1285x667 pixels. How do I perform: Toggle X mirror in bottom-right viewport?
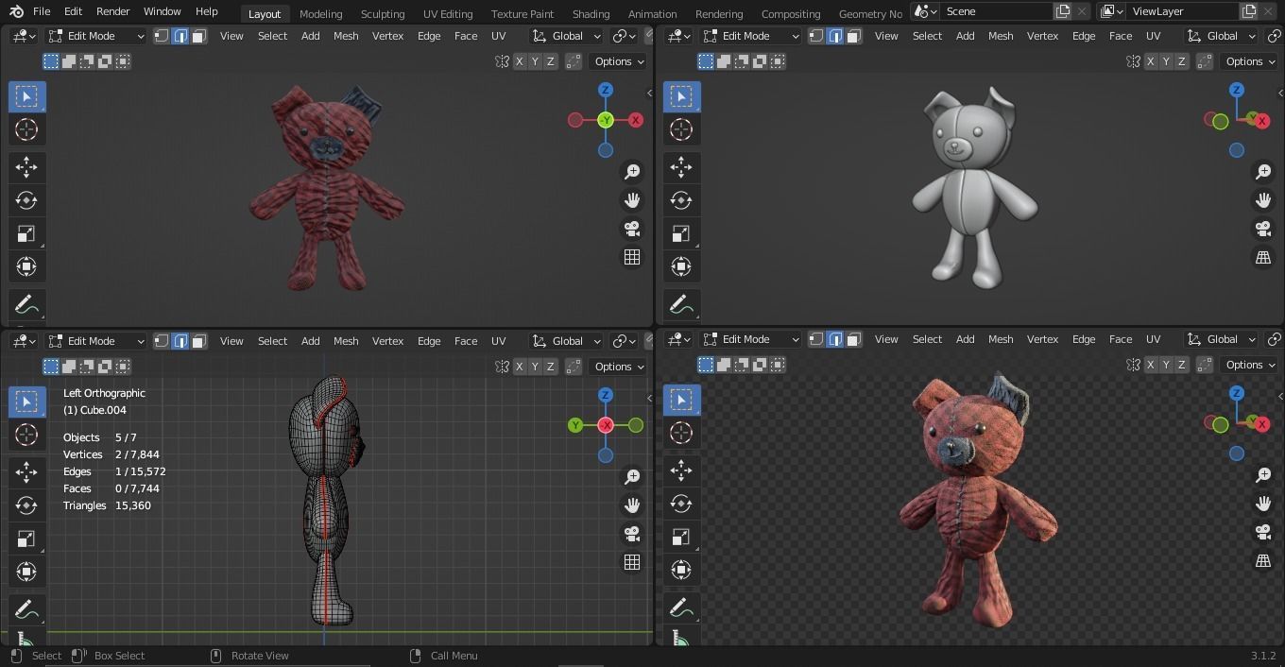point(1150,365)
